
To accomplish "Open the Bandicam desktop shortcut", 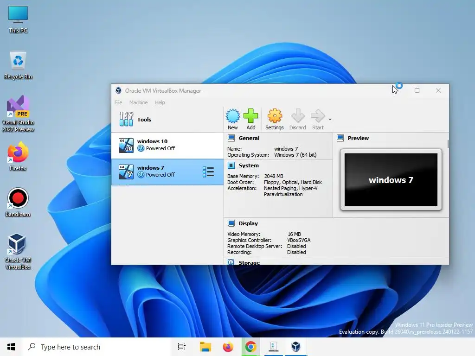I will click(x=18, y=203).
